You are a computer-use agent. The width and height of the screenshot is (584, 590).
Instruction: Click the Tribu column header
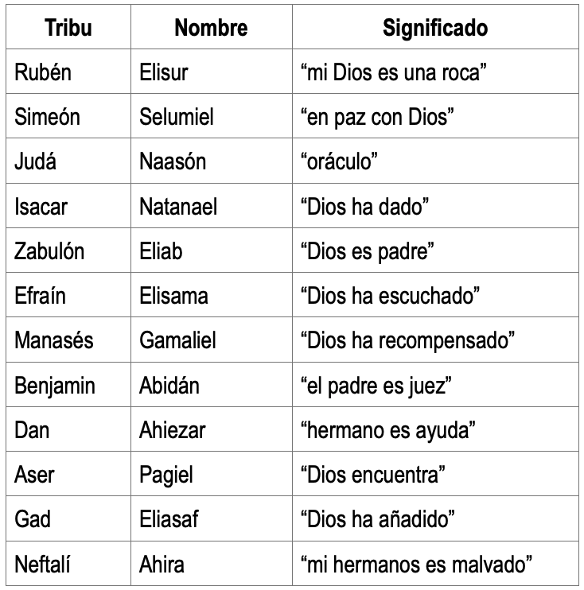(68, 27)
